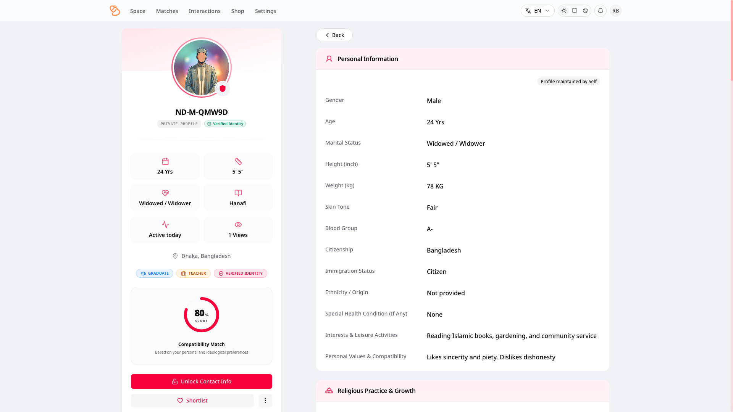Click the calendar icon above 24 Yrs

pos(165,161)
